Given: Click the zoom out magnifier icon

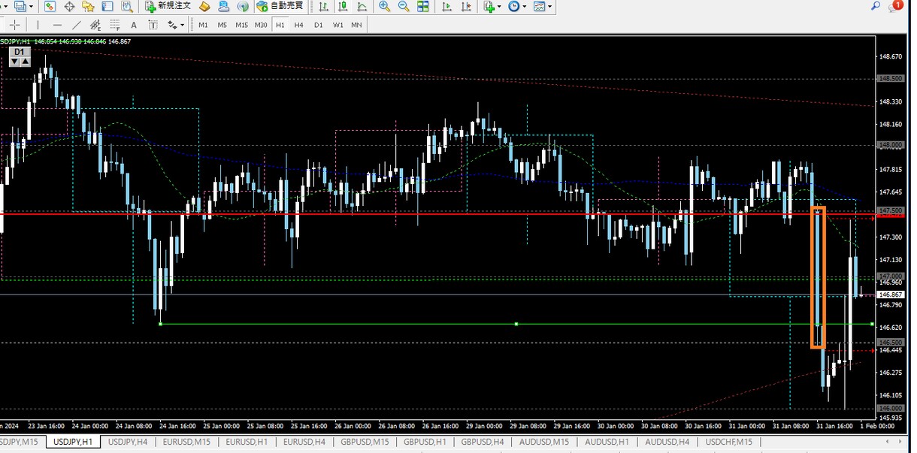Looking at the screenshot, I should 404,7.
